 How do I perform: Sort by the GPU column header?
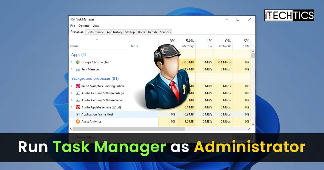coord(242,43)
